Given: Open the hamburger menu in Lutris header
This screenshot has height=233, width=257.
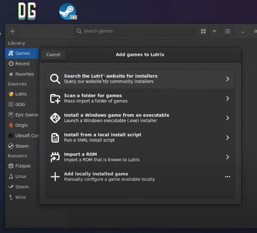Looking at the screenshot, I should 227,31.
